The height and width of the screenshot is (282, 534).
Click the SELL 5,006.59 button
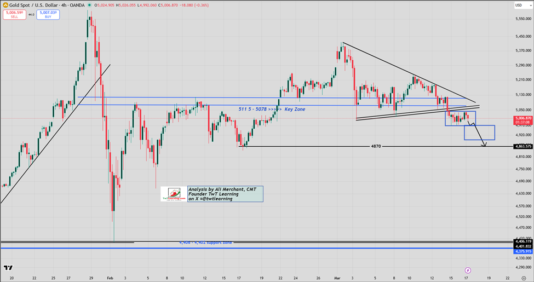pyautogui.click(x=15, y=14)
